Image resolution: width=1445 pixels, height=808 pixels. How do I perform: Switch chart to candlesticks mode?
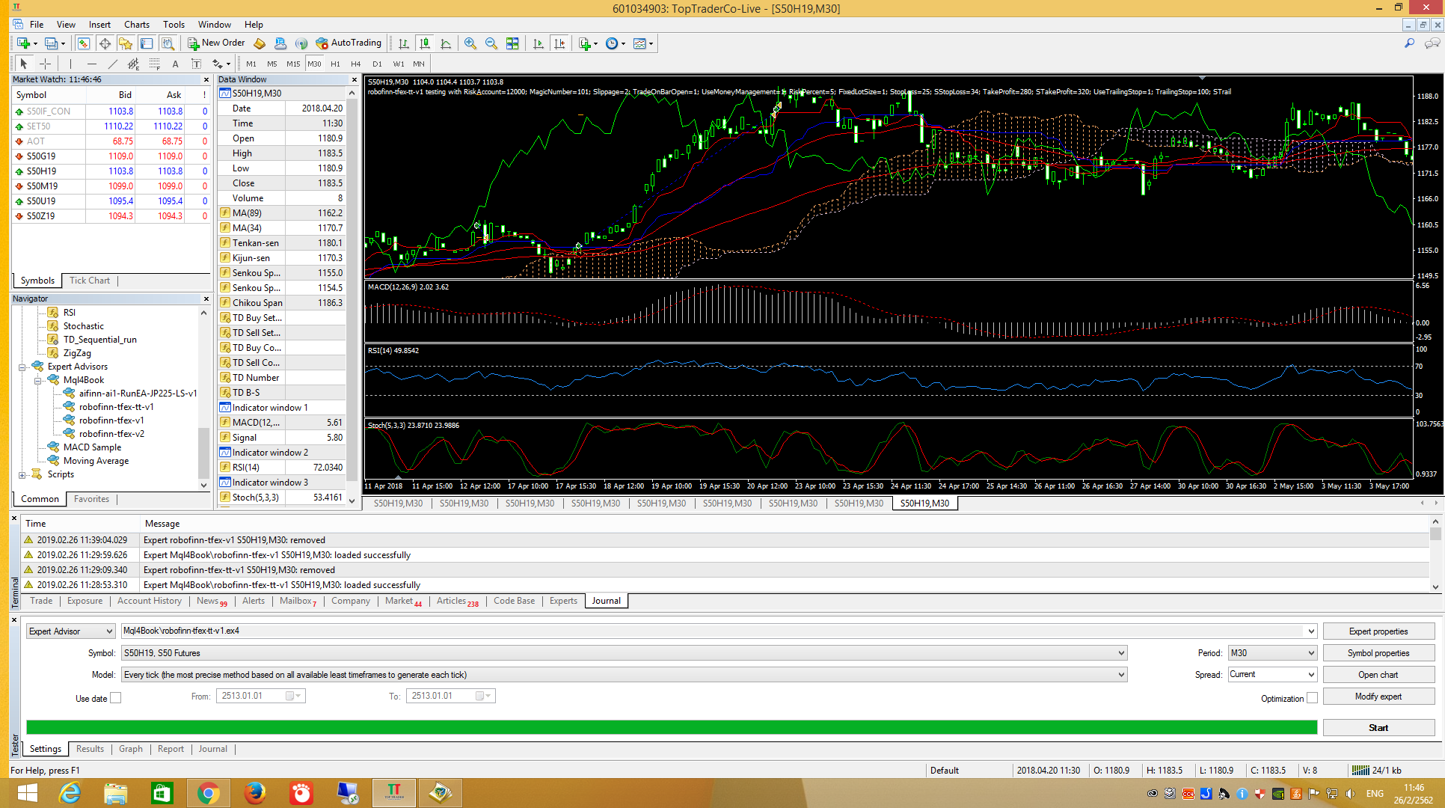point(425,43)
